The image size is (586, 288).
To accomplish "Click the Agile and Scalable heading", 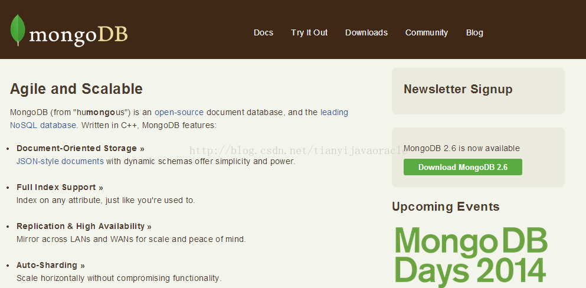I will [x=76, y=89].
